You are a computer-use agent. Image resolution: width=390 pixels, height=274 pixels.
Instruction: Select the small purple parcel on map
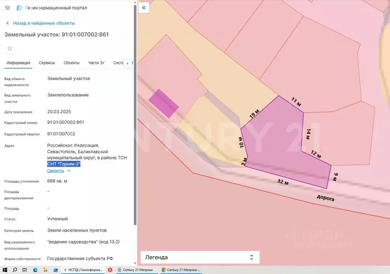164,104
